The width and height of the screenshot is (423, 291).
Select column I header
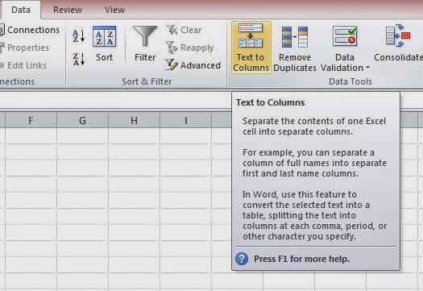[185, 120]
